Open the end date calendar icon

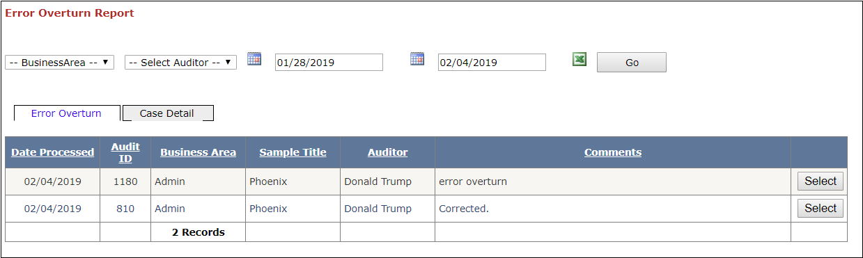[417, 58]
